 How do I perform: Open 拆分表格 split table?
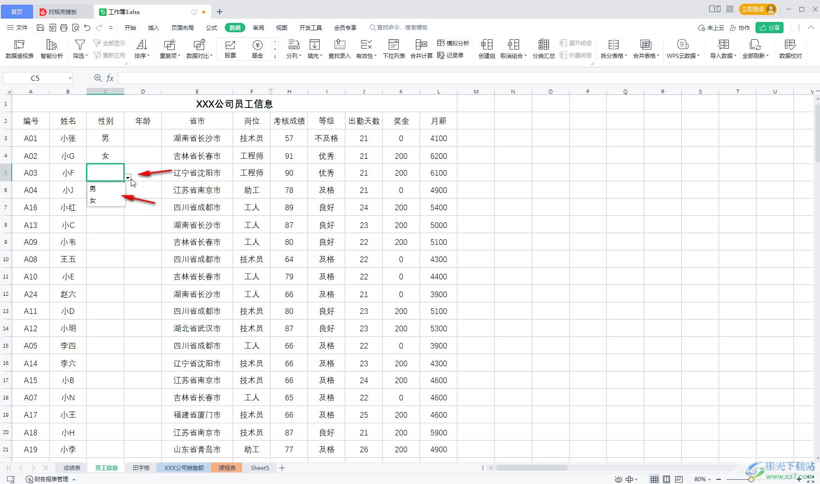(613, 49)
